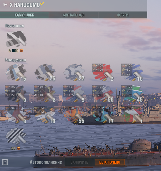Open the ФЛАГИ tab

123,15
